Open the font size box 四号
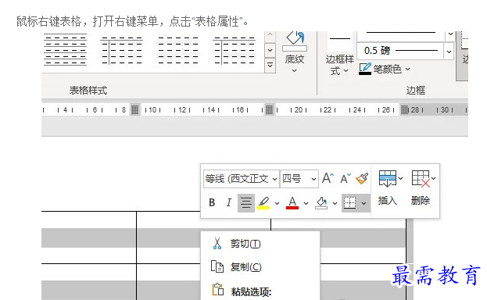 [x=299, y=179]
